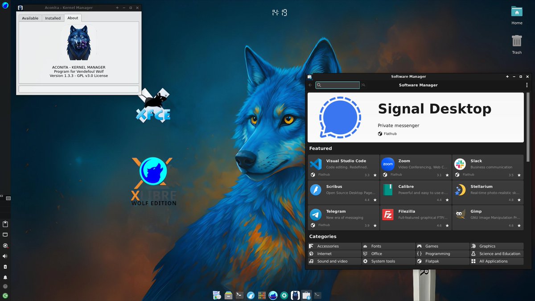Open the Home desktop folder icon
Screen dimensions: 535x301
(517, 12)
